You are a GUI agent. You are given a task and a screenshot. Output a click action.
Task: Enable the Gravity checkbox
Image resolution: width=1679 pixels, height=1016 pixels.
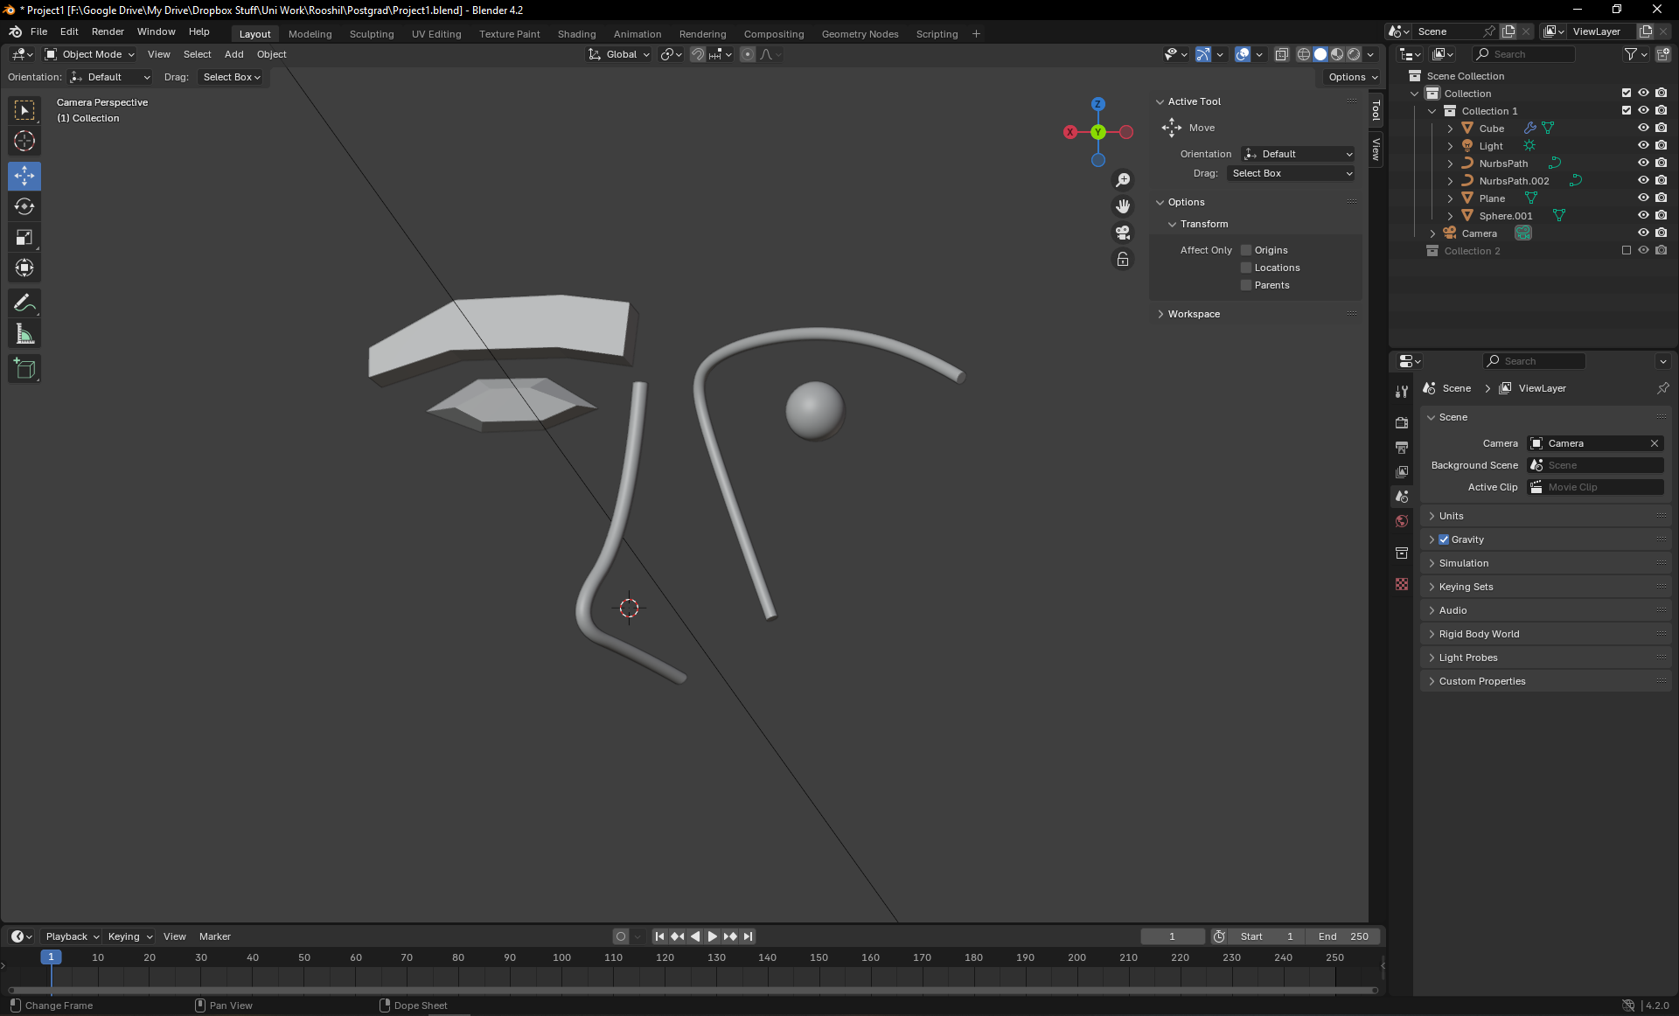pyautogui.click(x=1444, y=539)
